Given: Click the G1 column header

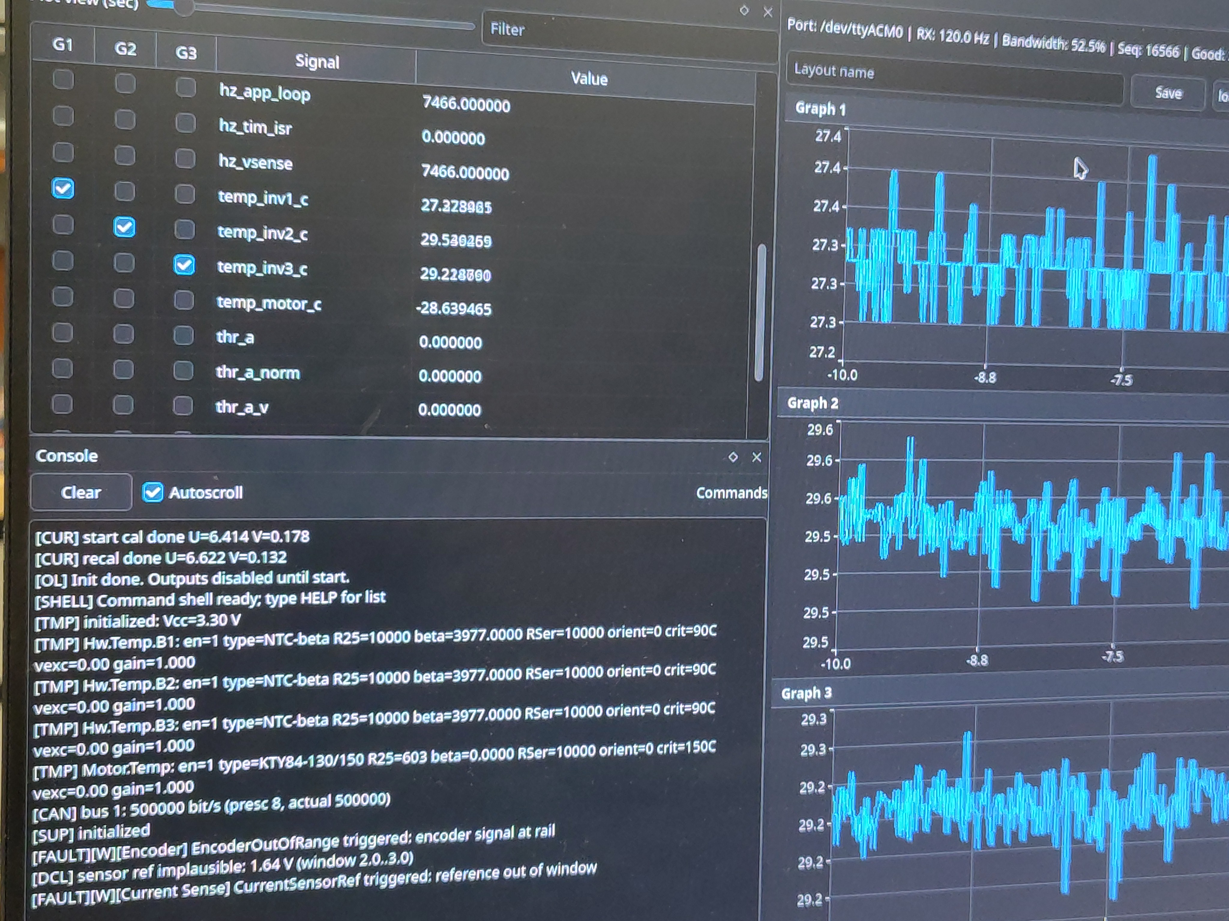Looking at the screenshot, I should tap(62, 44).
